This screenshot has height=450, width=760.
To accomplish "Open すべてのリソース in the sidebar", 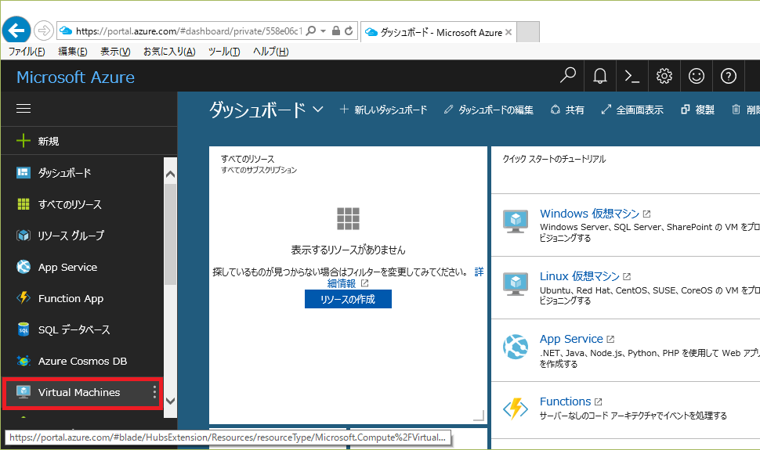I will pyautogui.click(x=82, y=204).
